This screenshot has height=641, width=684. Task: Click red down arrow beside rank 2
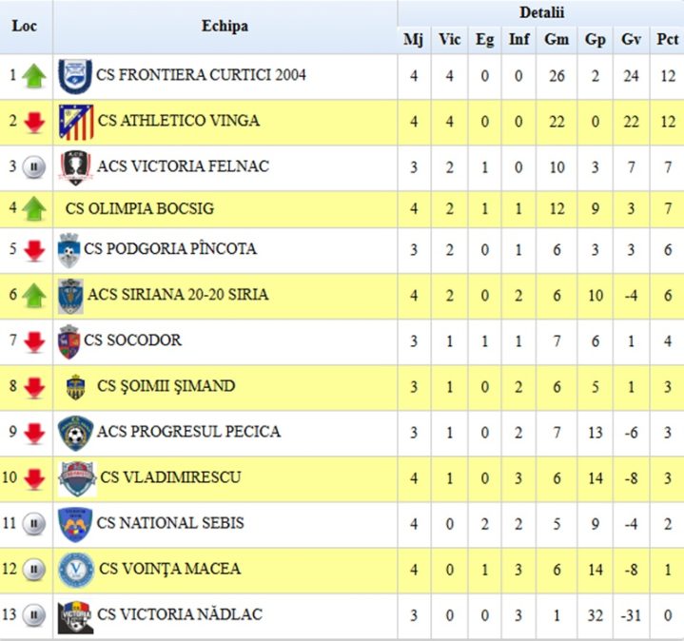pos(34,123)
